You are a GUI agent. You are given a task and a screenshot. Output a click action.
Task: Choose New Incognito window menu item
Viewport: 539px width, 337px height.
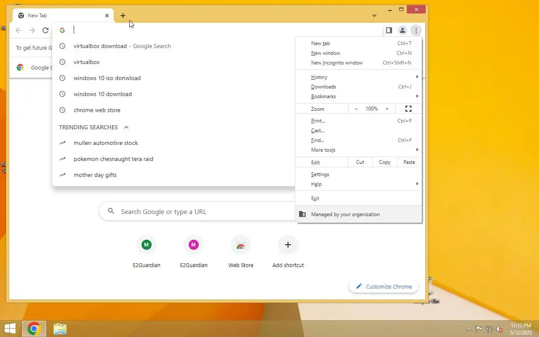point(358,63)
